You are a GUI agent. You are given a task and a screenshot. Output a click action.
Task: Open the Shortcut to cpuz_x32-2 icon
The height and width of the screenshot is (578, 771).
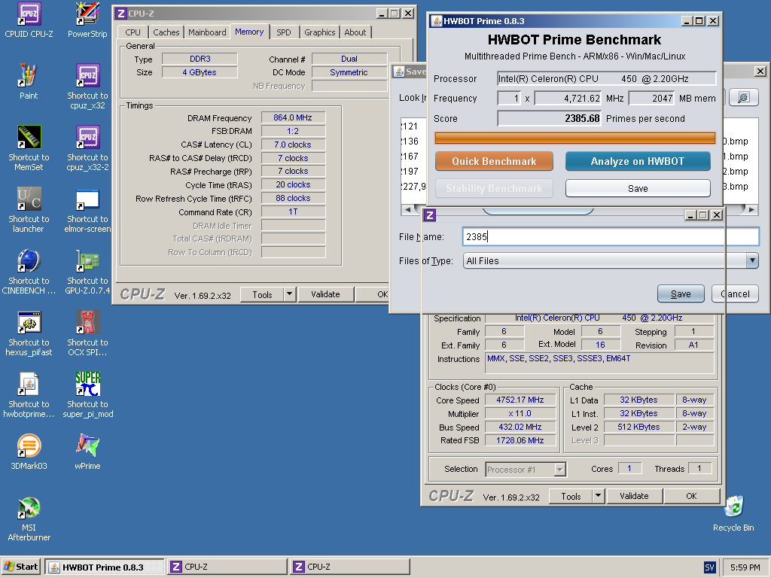click(x=87, y=148)
